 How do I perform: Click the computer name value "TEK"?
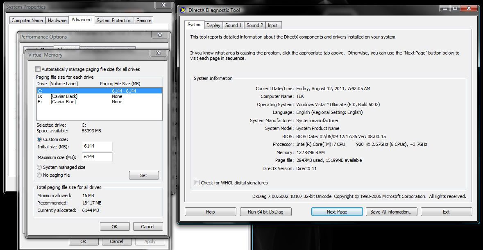[x=300, y=96]
